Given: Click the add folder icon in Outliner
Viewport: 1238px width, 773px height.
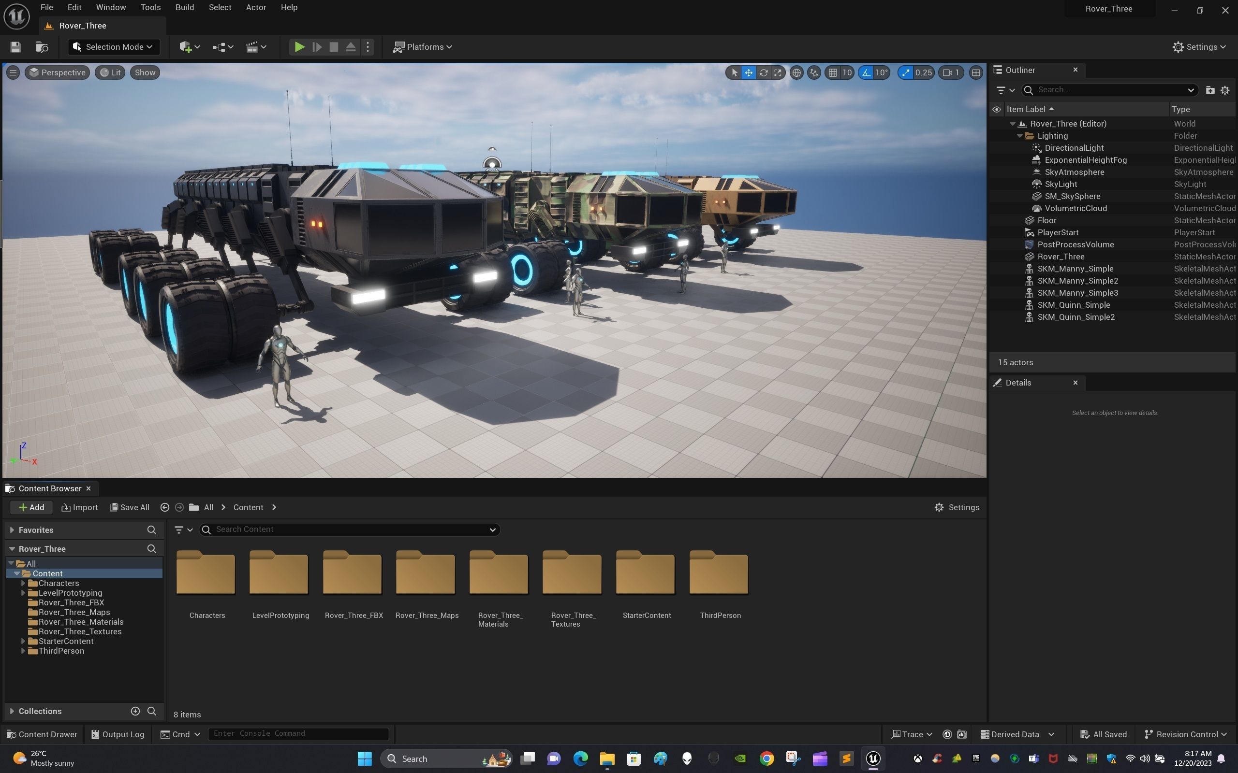Looking at the screenshot, I should (1210, 90).
